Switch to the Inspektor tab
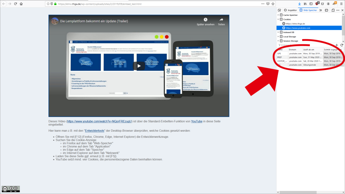The height and width of the screenshot is (194, 345). [x=290, y=10]
